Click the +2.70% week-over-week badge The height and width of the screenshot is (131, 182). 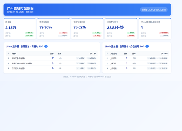tap(29, 36)
